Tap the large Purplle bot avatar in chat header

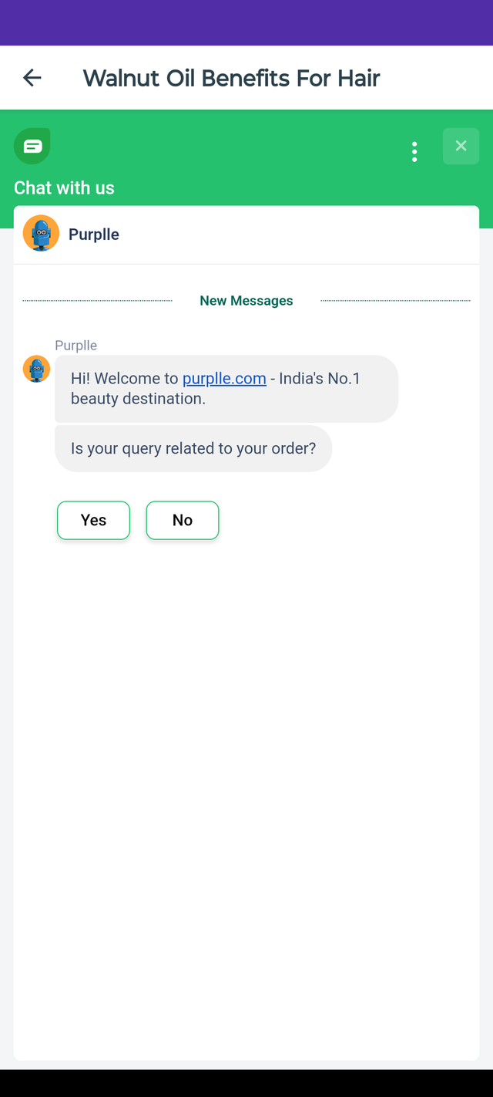[x=41, y=233]
